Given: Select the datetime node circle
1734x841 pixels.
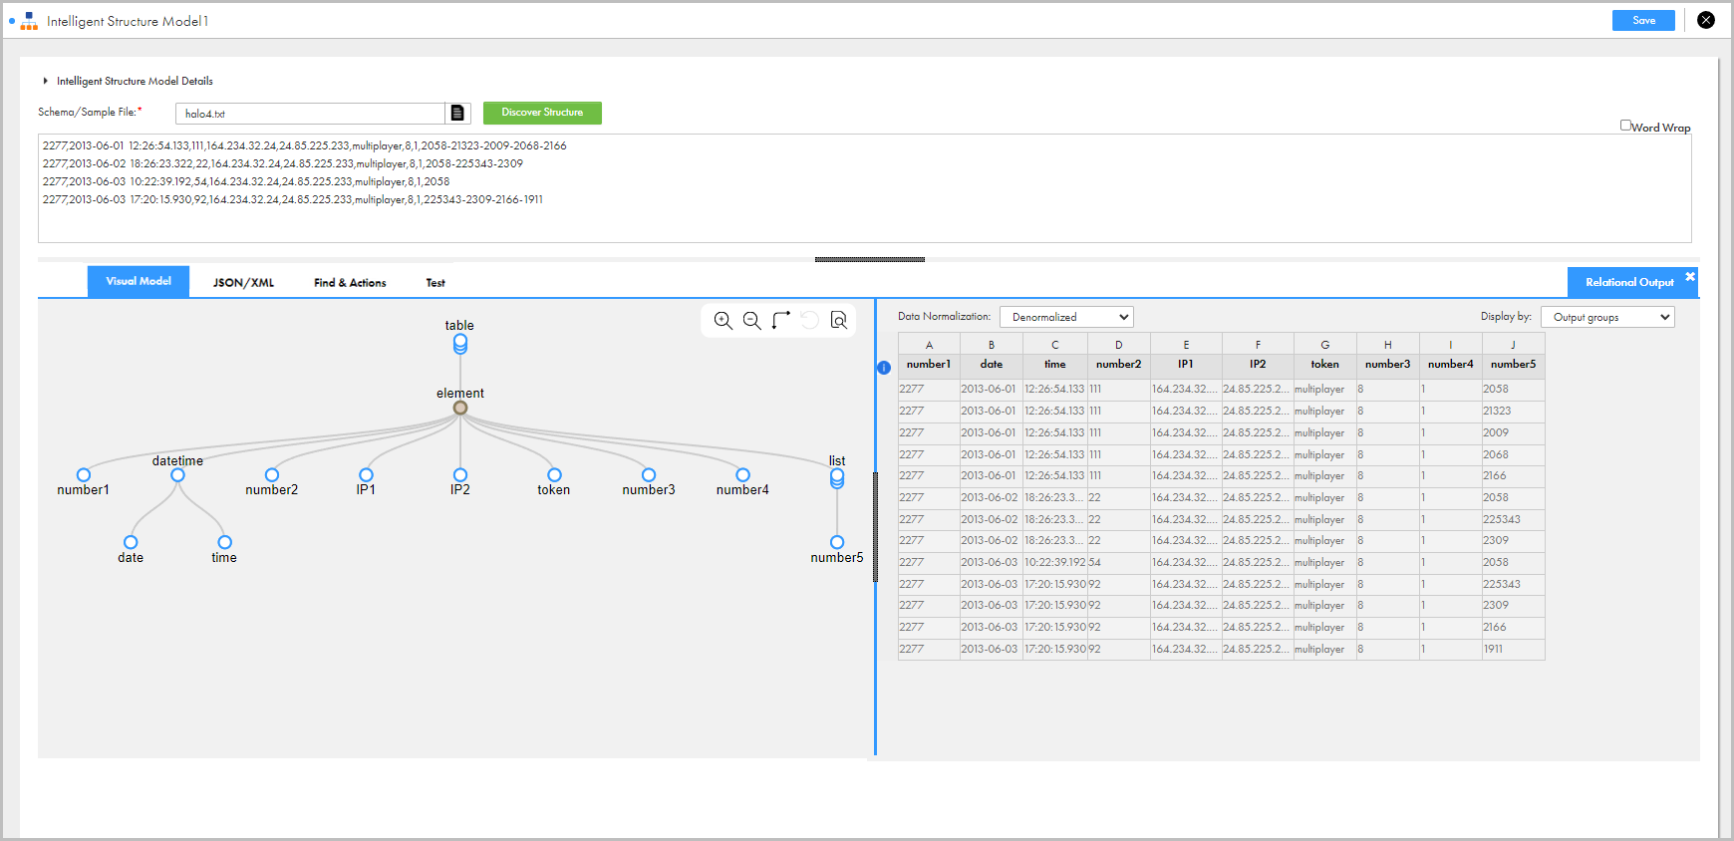Looking at the screenshot, I should click(177, 475).
